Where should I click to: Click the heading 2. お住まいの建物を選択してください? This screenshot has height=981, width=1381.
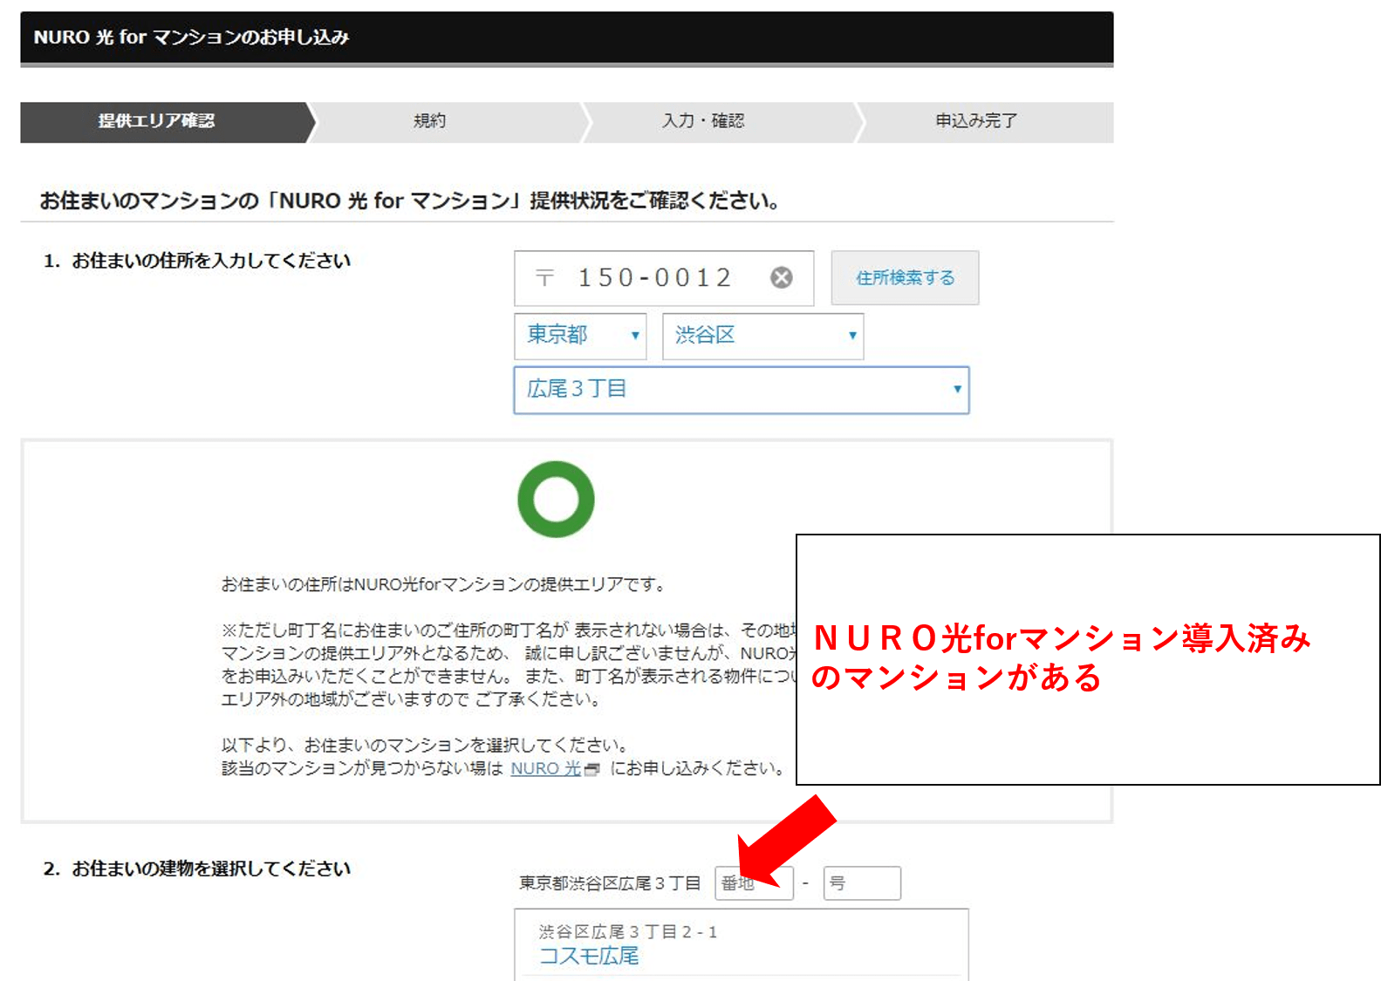[x=197, y=869]
